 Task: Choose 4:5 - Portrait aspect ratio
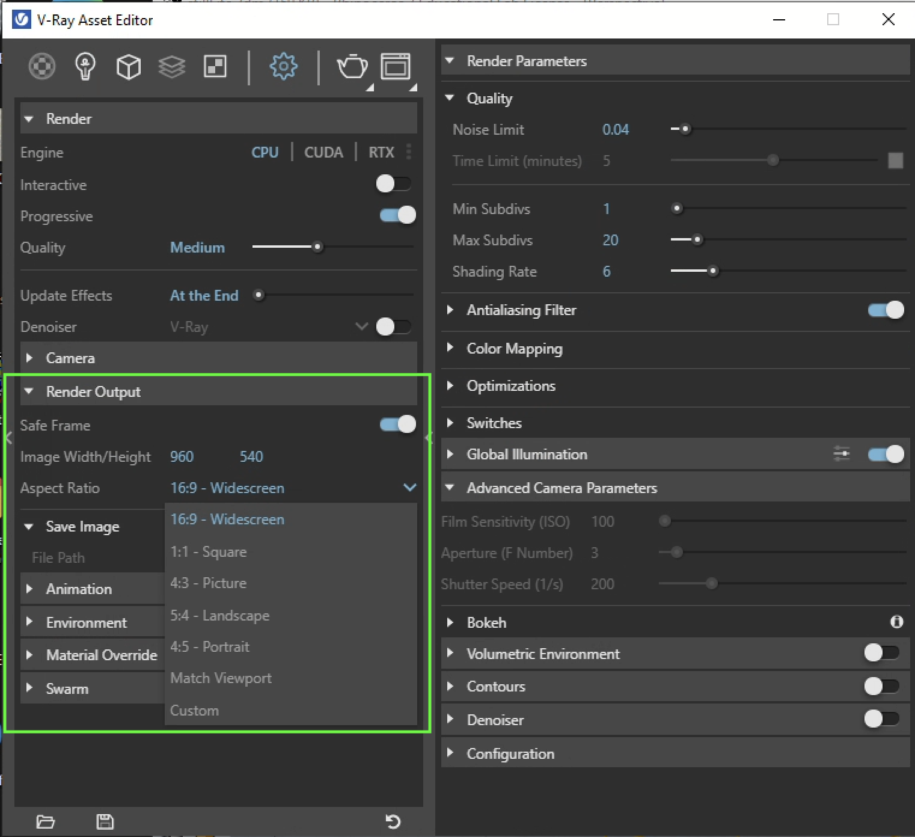(x=291, y=647)
